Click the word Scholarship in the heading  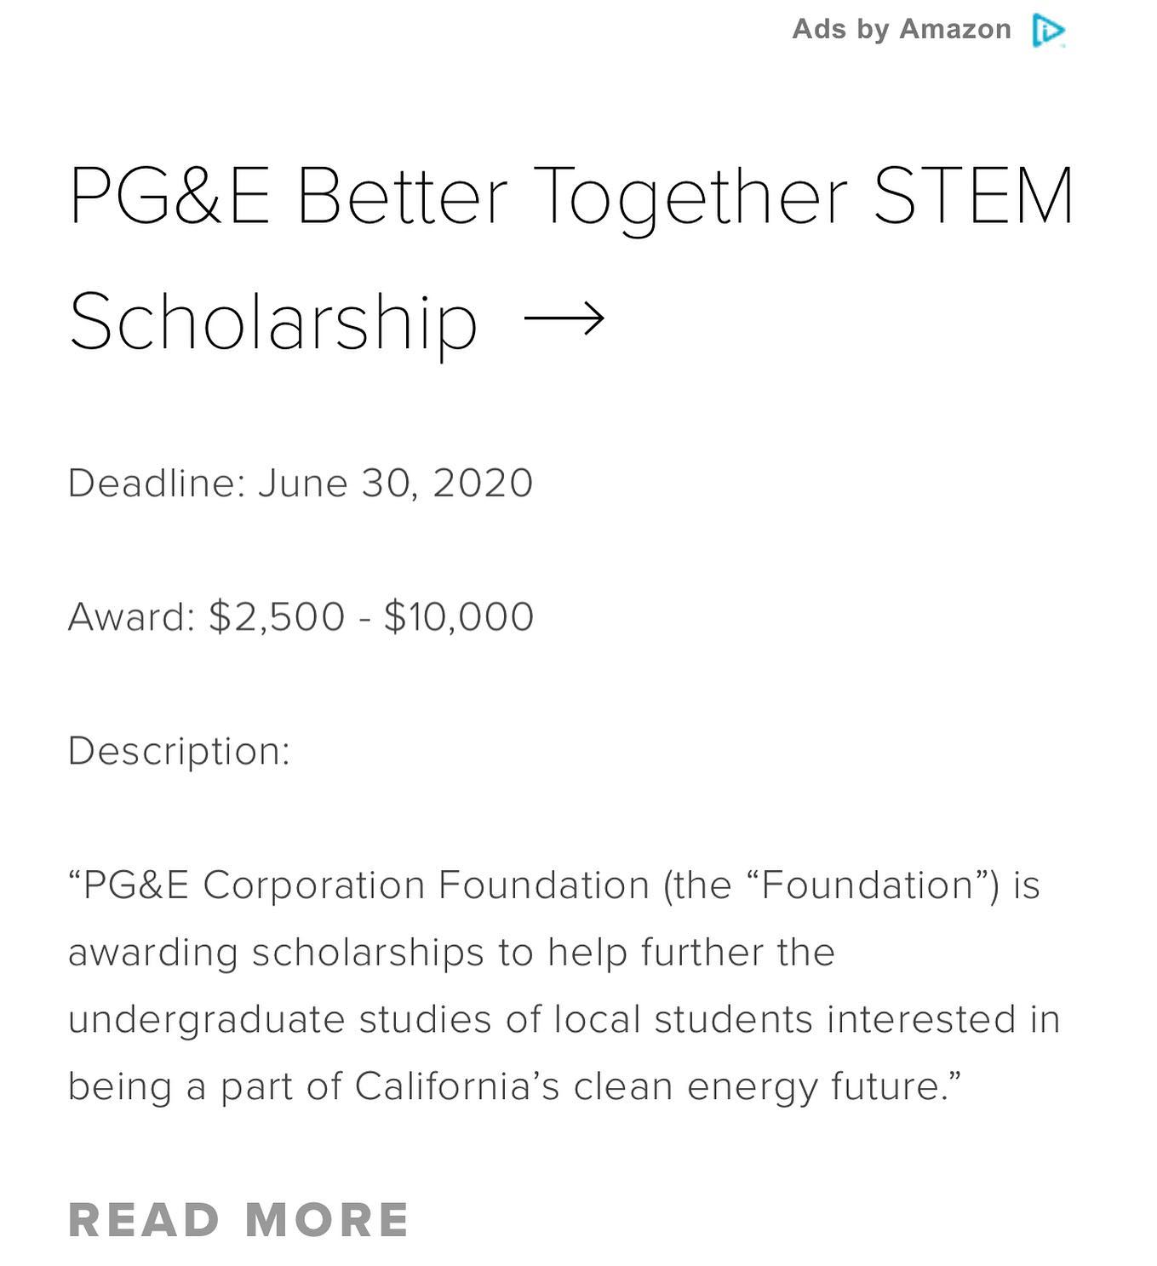(x=273, y=323)
